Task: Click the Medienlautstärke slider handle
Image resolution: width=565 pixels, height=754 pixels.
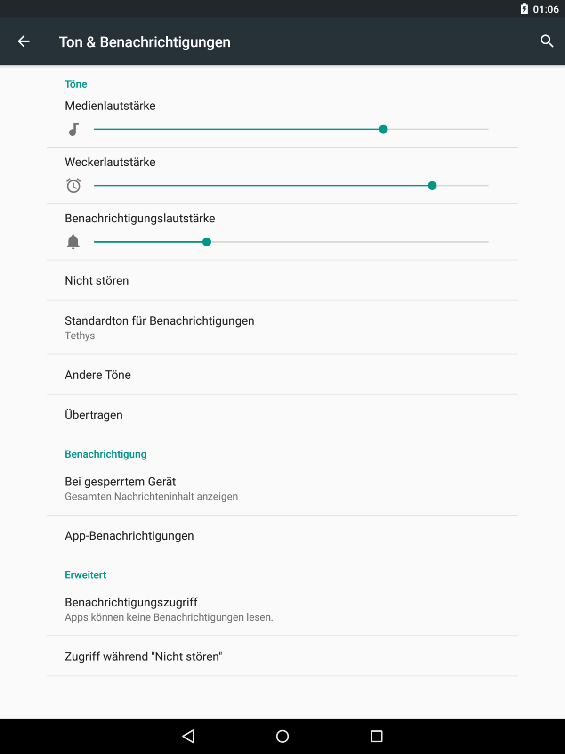Action: tap(383, 129)
